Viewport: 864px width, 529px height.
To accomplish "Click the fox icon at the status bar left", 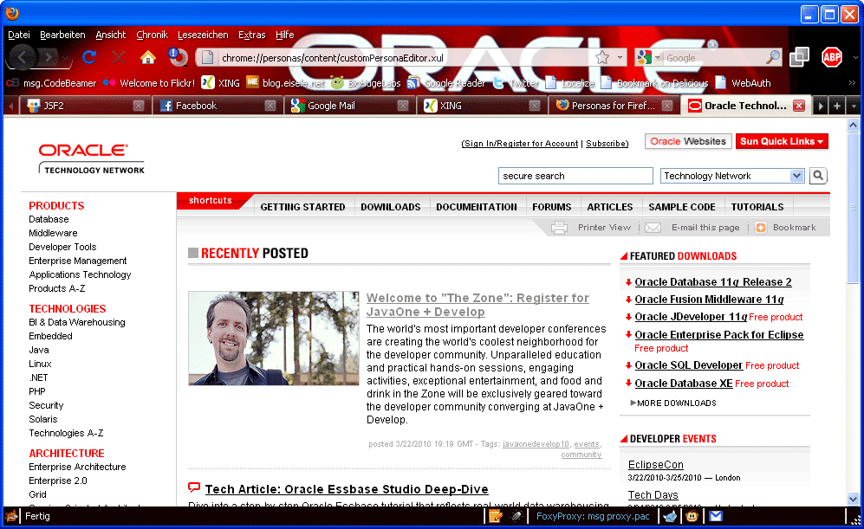I will click(11, 516).
